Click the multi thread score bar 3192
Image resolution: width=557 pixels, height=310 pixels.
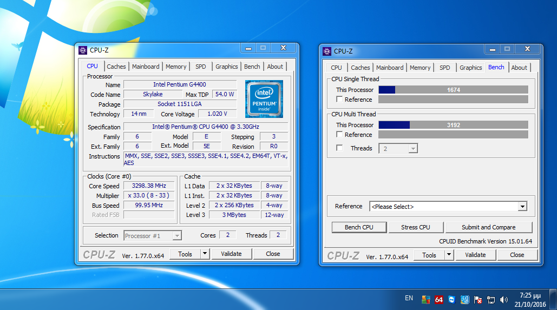pyautogui.click(x=453, y=125)
